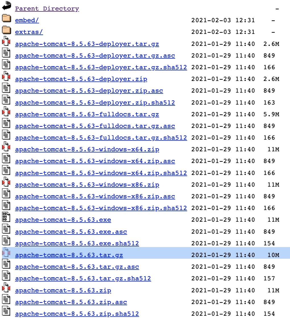Viewport: 290px width, 318px height.
Task: Click the 2021-02-03 12:31 date for embed/
Action: click(223, 20)
